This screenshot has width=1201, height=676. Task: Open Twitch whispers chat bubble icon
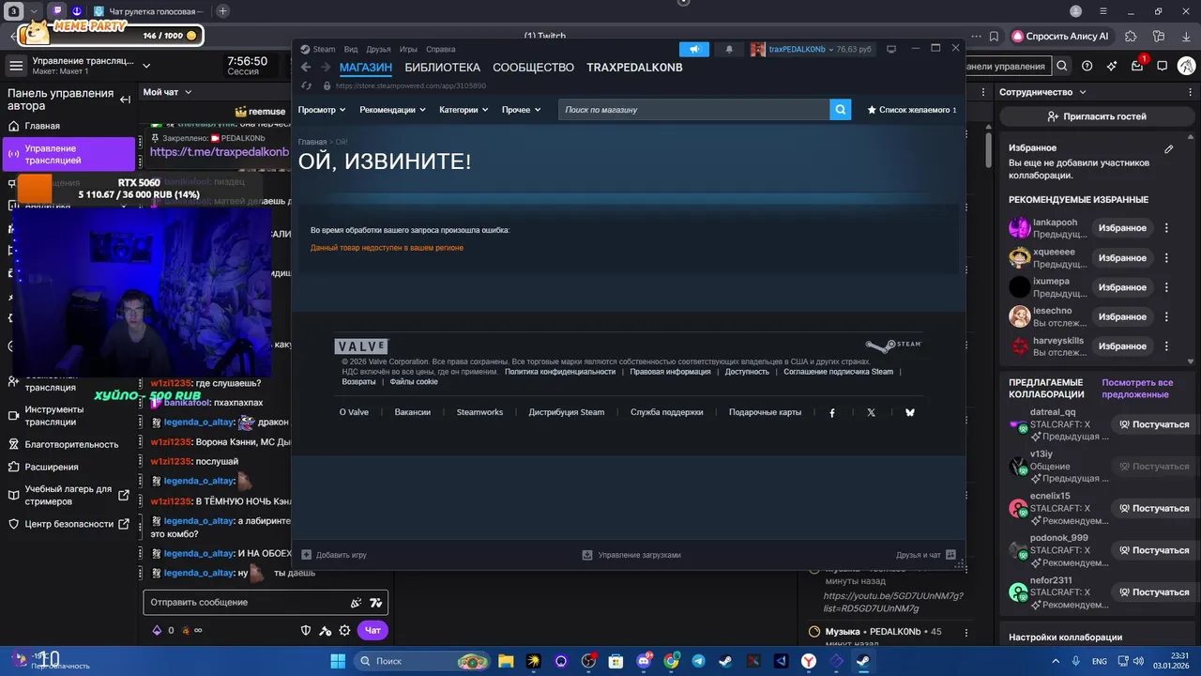point(1162,66)
